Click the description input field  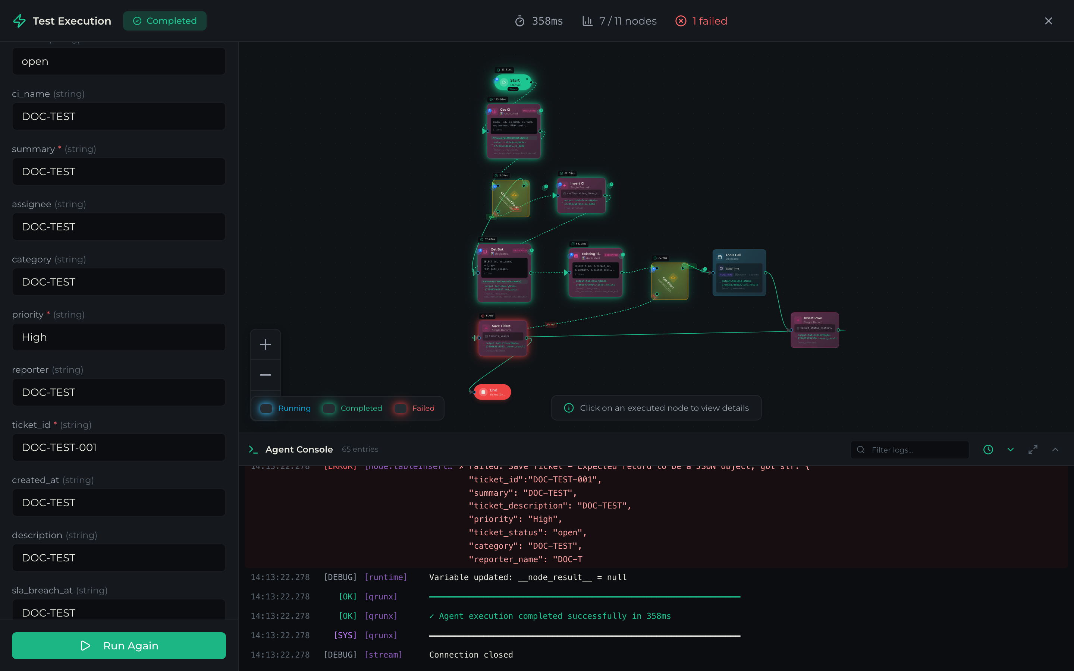pyautogui.click(x=119, y=558)
